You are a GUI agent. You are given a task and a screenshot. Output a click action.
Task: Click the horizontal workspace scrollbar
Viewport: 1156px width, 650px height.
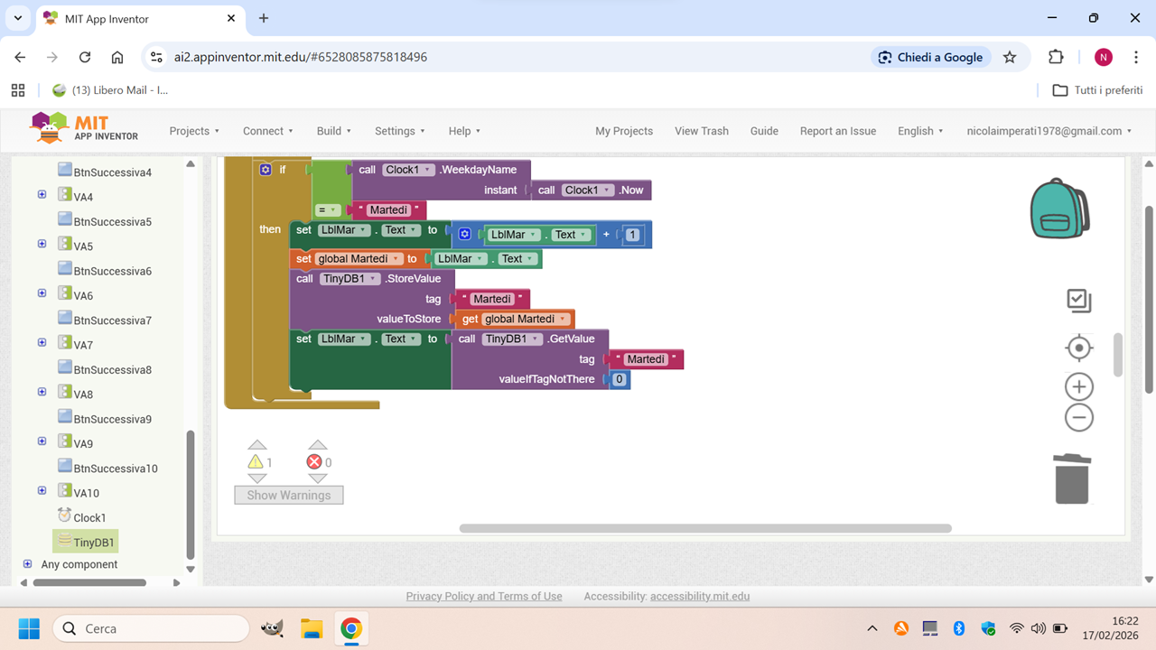point(704,528)
